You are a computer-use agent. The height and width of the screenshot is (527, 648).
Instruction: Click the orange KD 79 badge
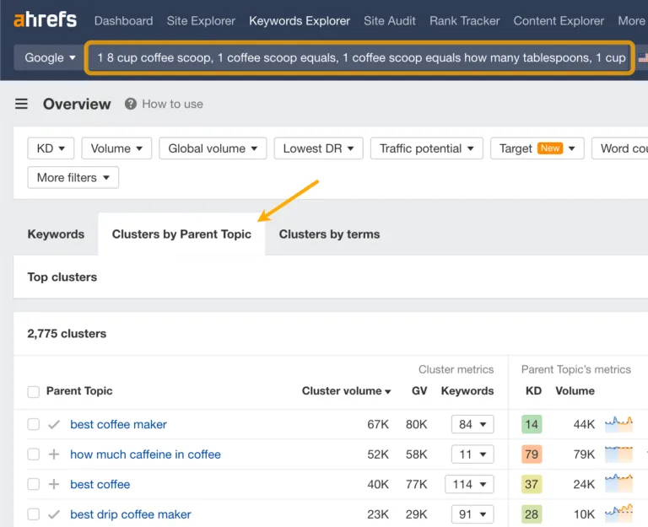pyautogui.click(x=532, y=454)
